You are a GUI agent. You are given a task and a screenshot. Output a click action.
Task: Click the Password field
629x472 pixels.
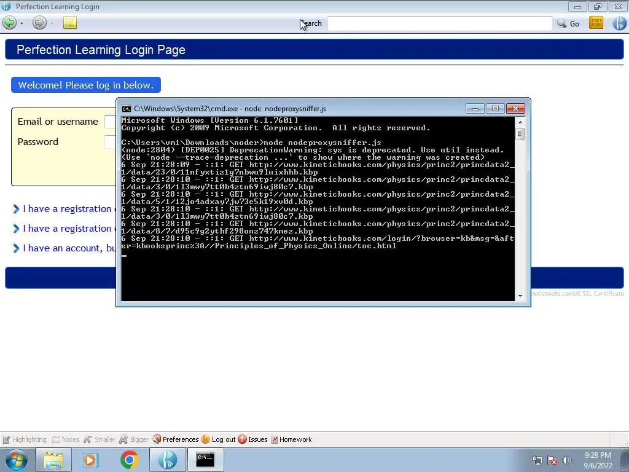click(110, 142)
